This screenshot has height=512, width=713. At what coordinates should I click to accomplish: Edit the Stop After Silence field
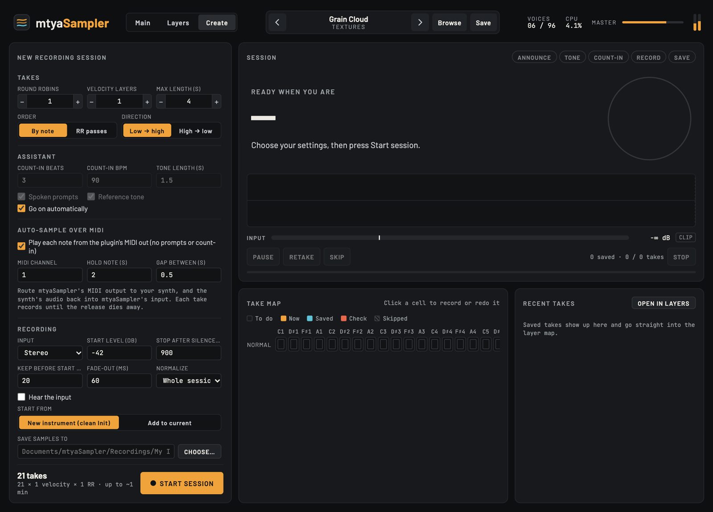pos(188,353)
